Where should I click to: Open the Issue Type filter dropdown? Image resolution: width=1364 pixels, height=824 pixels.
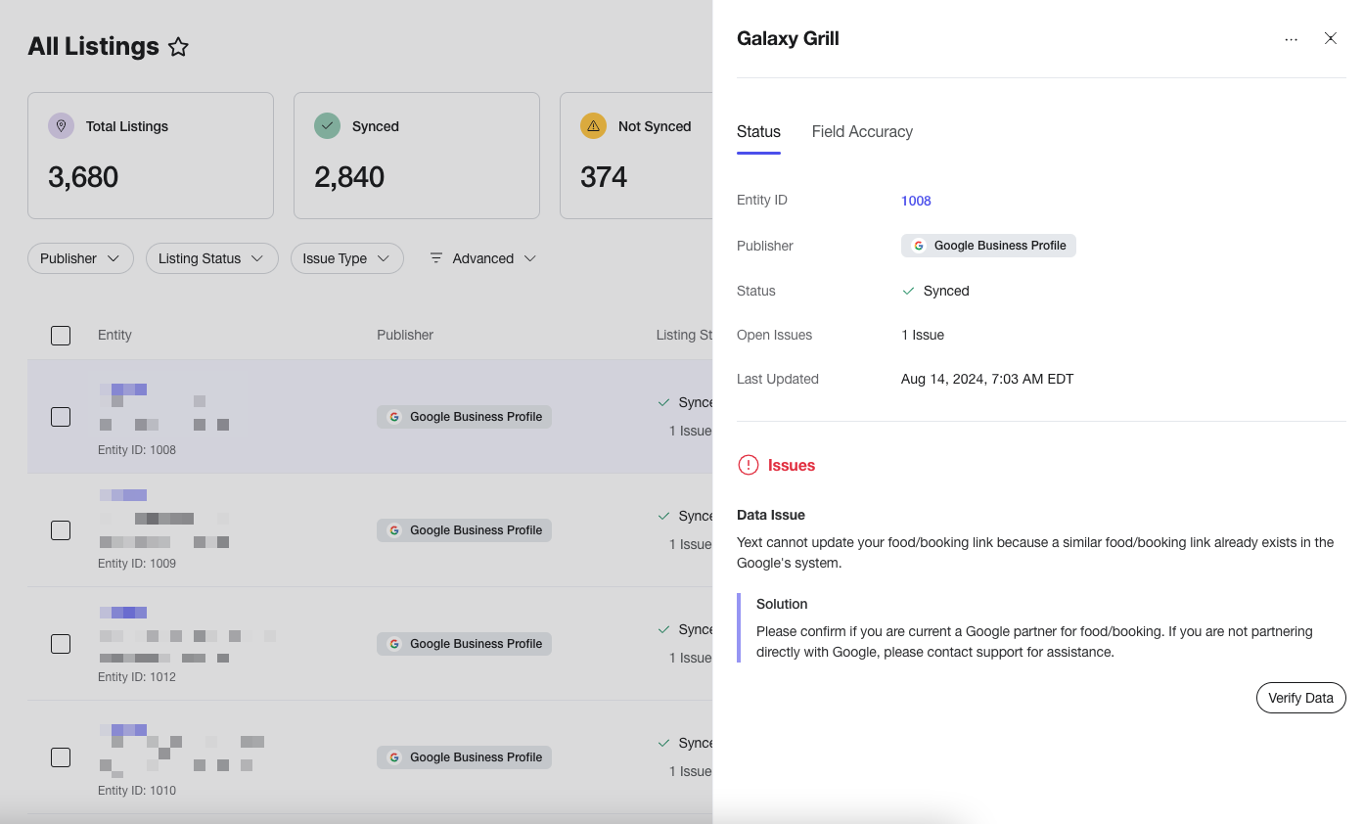[x=347, y=258]
